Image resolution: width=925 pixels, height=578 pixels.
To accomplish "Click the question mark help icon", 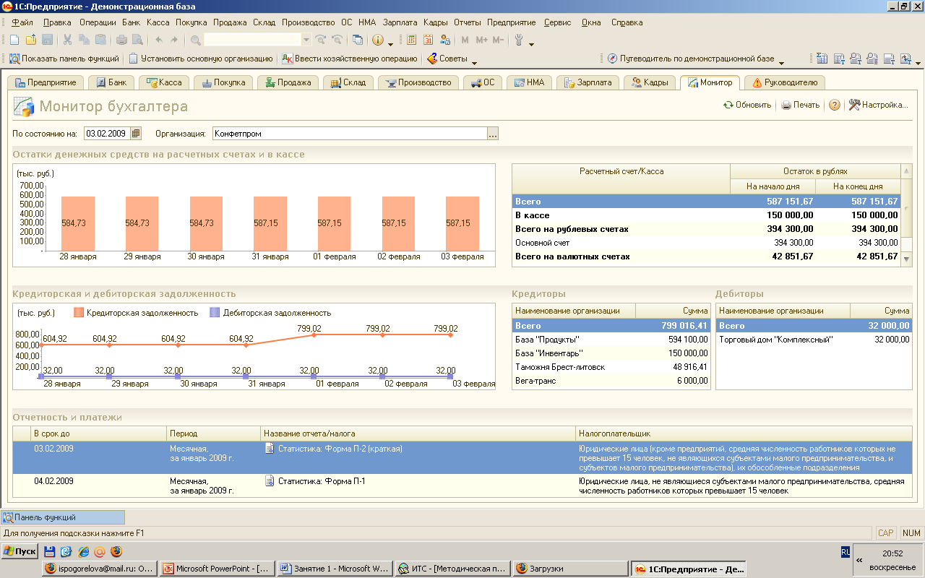I will (x=835, y=105).
